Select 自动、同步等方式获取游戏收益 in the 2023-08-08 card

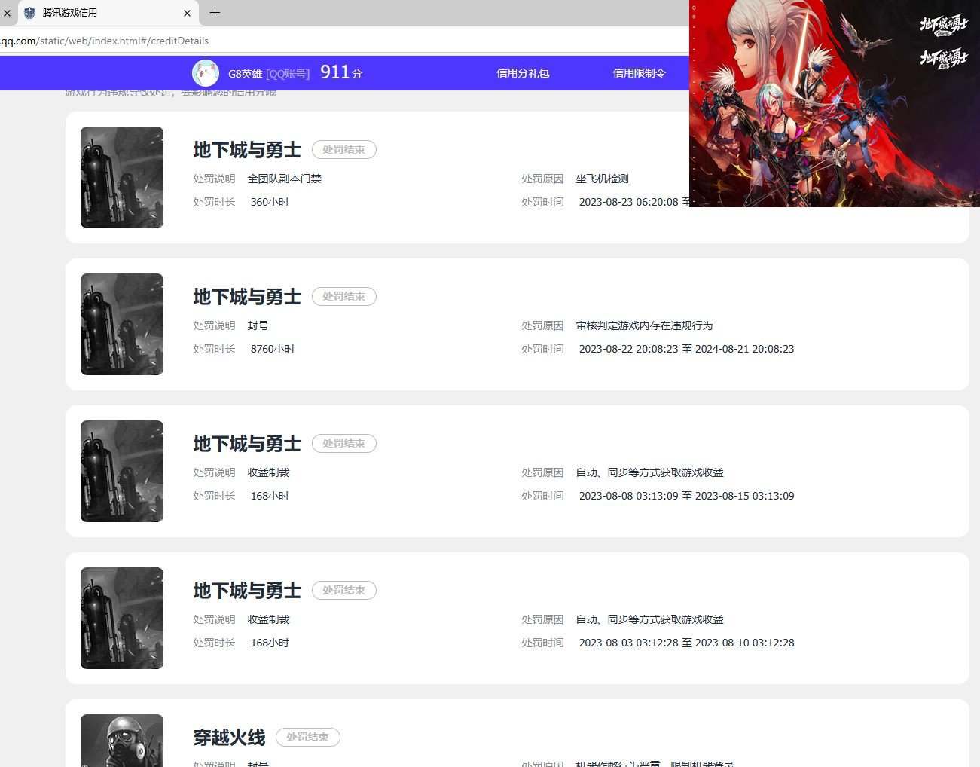point(649,472)
